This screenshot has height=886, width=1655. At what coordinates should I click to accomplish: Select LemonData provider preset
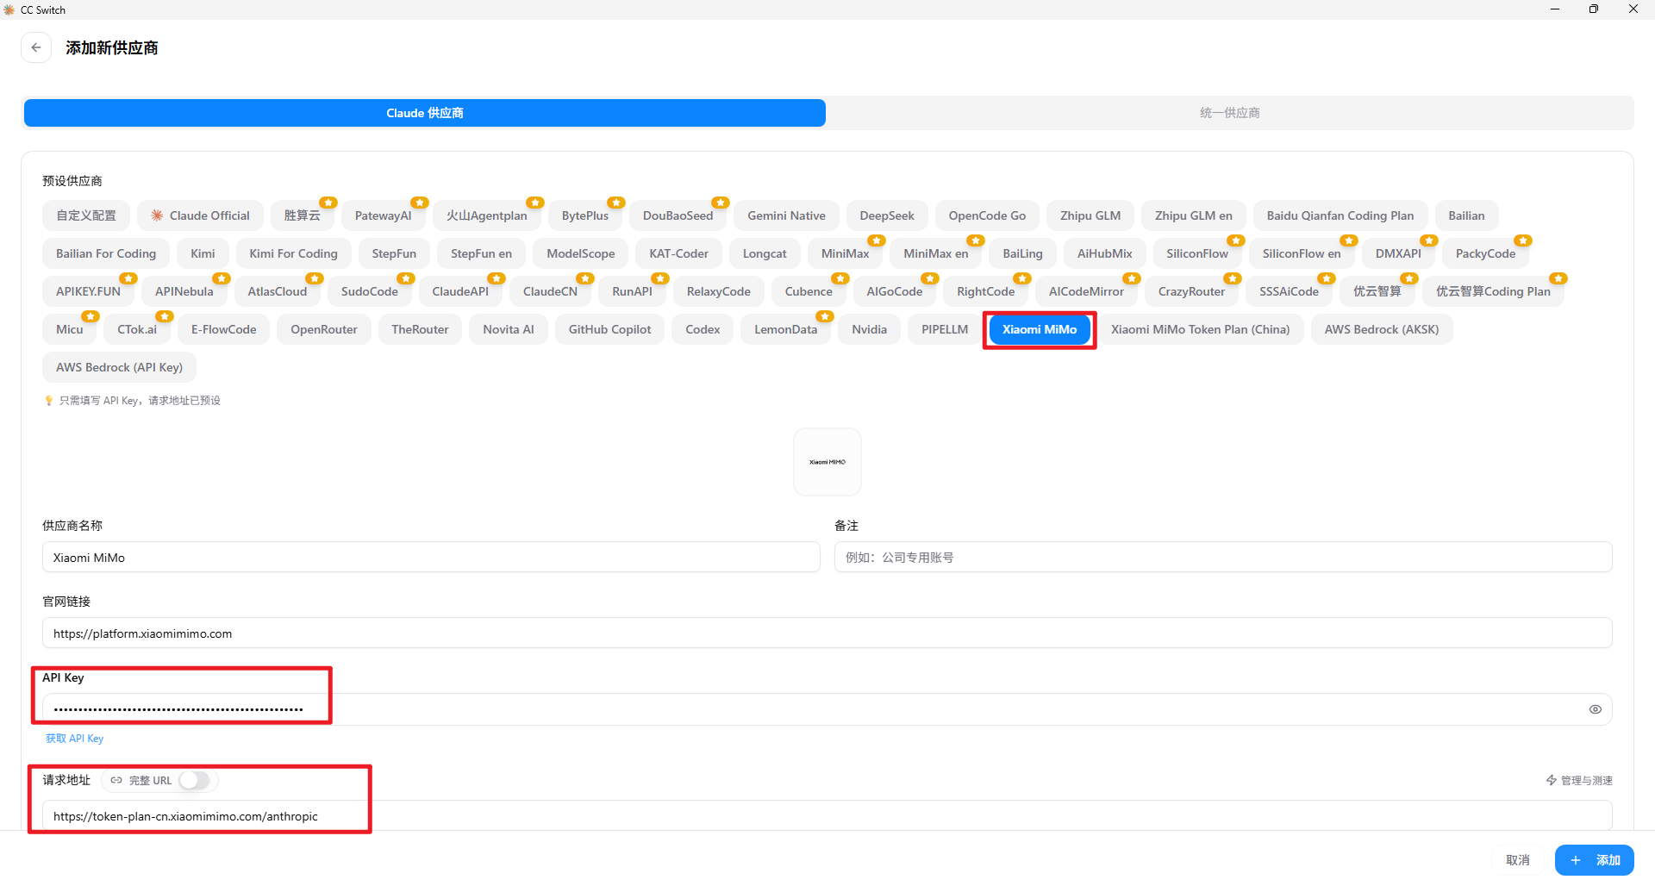pos(786,329)
